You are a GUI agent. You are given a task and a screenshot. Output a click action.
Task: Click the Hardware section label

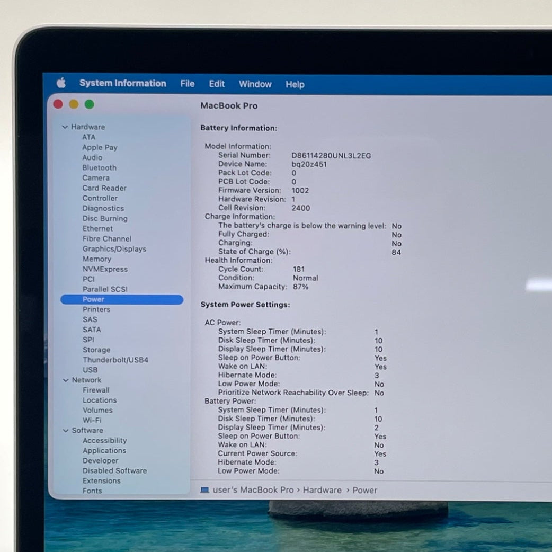pos(88,127)
